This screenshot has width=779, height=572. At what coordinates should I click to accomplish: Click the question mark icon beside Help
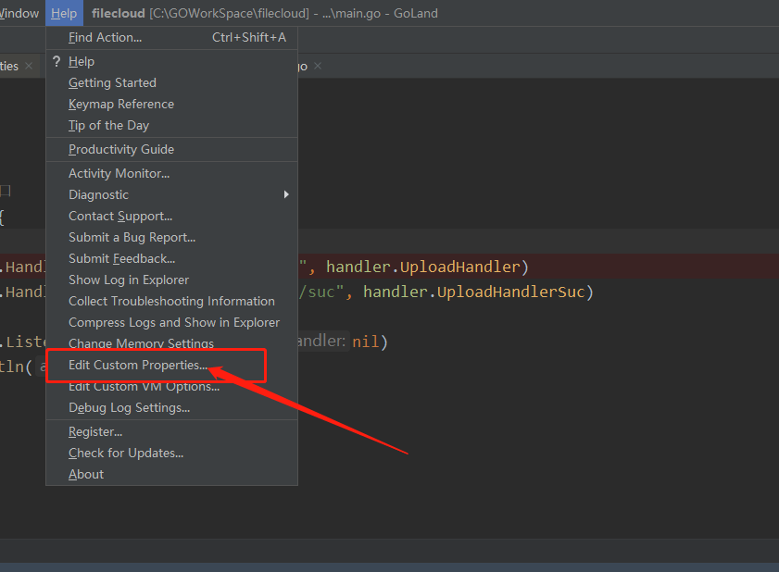pyautogui.click(x=57, y=62)
